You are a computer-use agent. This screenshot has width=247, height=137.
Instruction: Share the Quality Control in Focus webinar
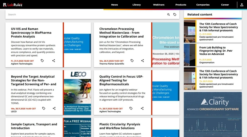coord(142,108)
